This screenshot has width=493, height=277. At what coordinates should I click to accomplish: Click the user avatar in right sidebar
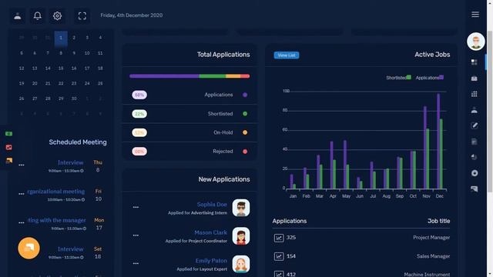[x=476, y=41]
